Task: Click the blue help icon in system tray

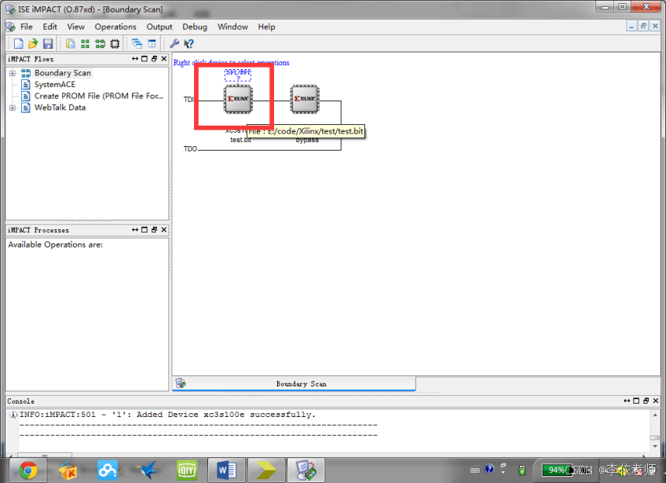Action: tap(489, 469)
